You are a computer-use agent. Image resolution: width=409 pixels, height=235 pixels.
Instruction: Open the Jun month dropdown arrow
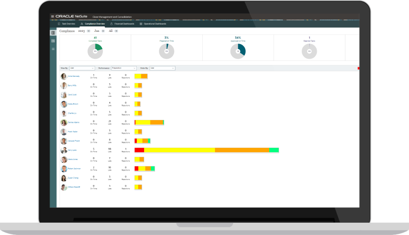click(103, 31)
